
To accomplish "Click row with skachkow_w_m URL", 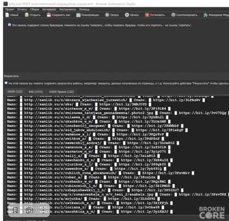I will click(89, 122).
